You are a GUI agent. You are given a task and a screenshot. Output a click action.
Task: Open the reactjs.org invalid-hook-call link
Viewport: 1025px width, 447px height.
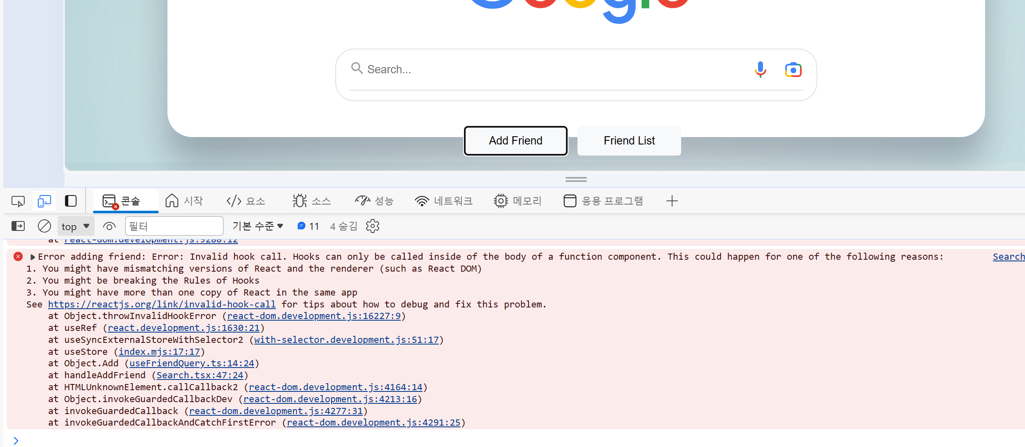[x=162, y=305]
